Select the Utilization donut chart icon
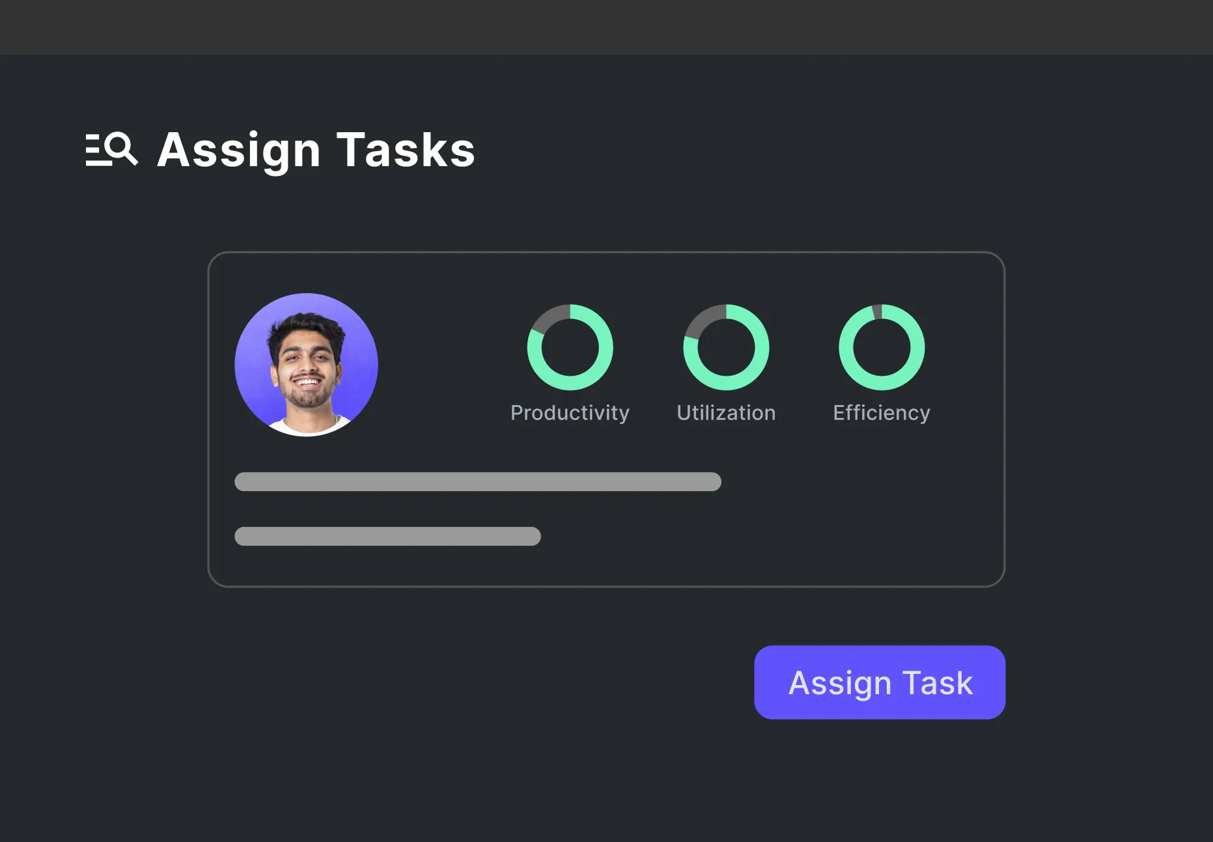The width and height of the screenshot is (1213, 842). pos(725,346)
